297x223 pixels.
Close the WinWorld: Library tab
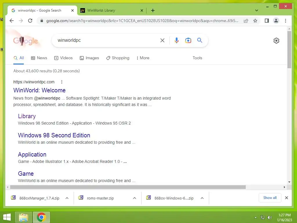coord(142,10)
